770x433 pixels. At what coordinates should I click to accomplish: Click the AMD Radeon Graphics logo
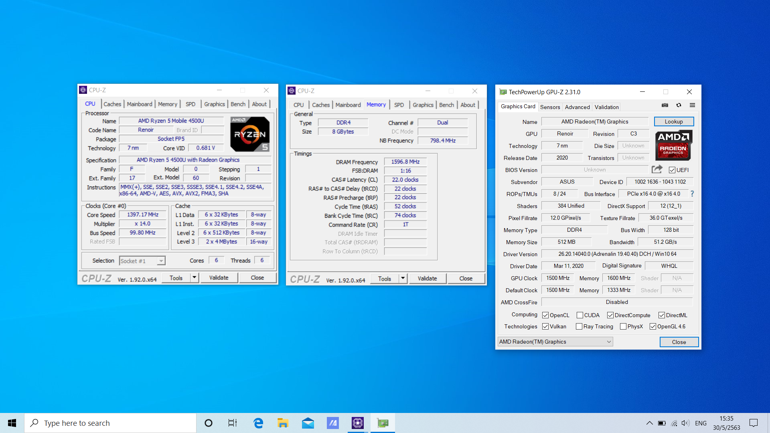click(x=673, y=146)
